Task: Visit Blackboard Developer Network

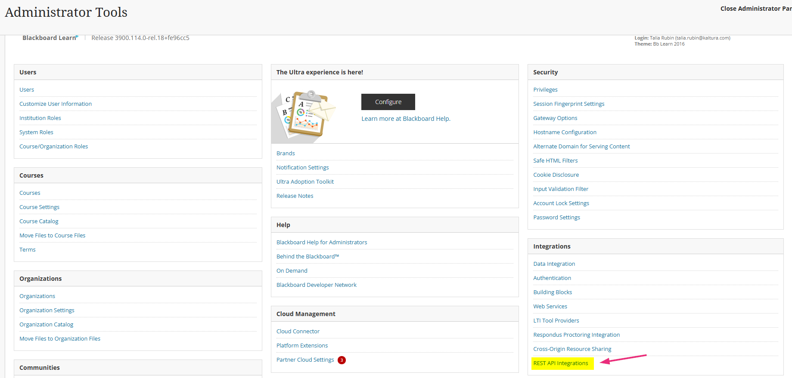Action: 317,285
